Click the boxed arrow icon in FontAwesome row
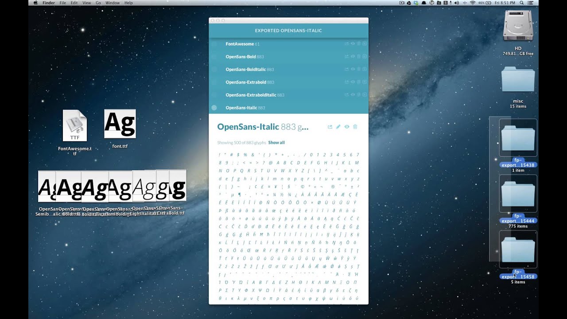Image resolution: width=567 pixels, height=319 pixels. [x=365, y=44]
